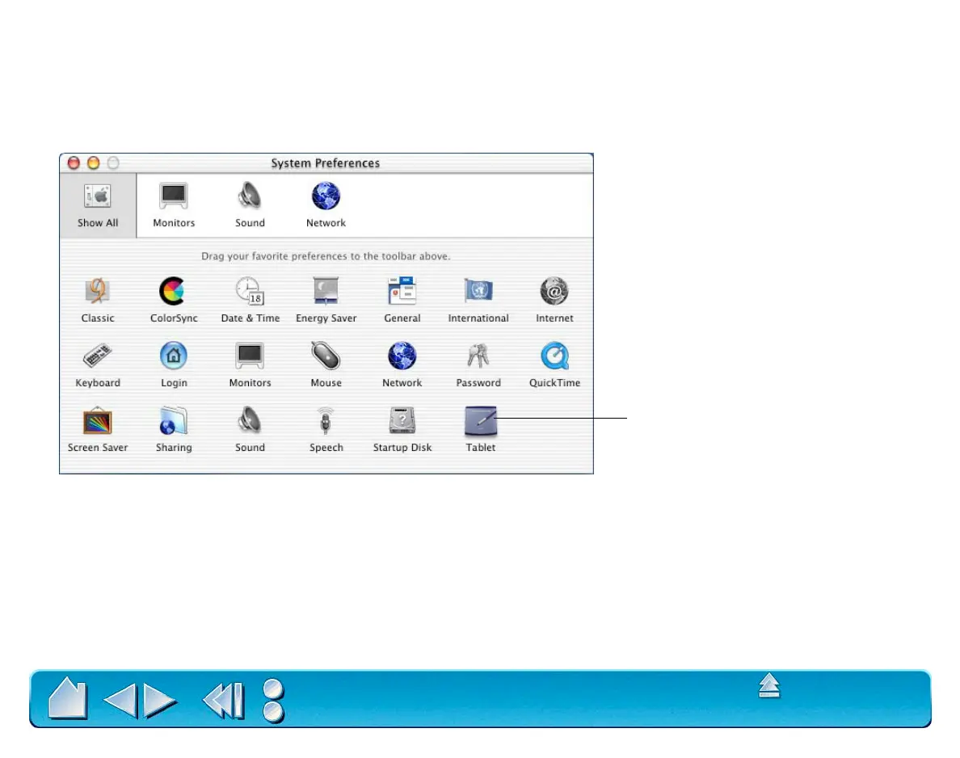This screenshot has height=758, width=960.
Task: Click the two-circle icon in the navigation bar
Action: tap(274, 701)
